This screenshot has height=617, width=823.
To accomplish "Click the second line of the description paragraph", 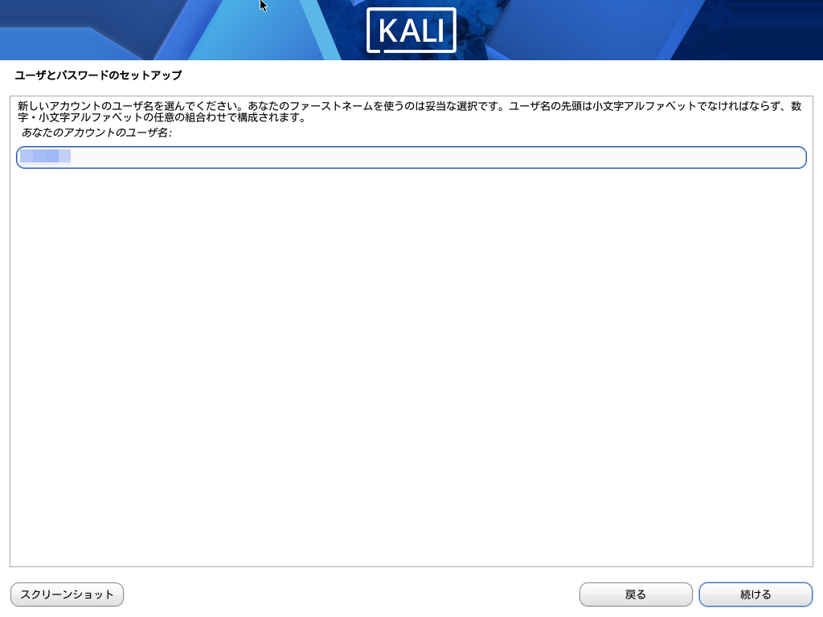I will click(162, 117).
